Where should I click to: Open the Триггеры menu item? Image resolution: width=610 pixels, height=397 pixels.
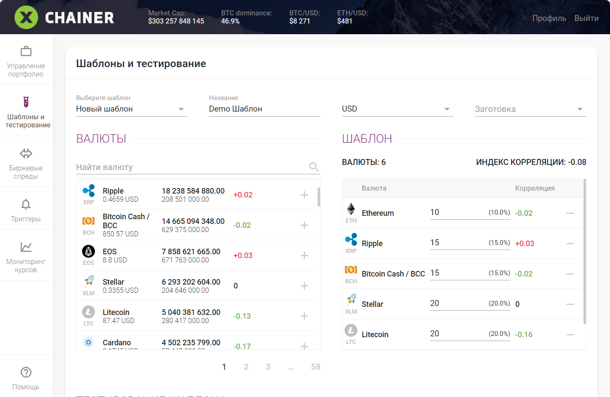click(x=26, y=209)
